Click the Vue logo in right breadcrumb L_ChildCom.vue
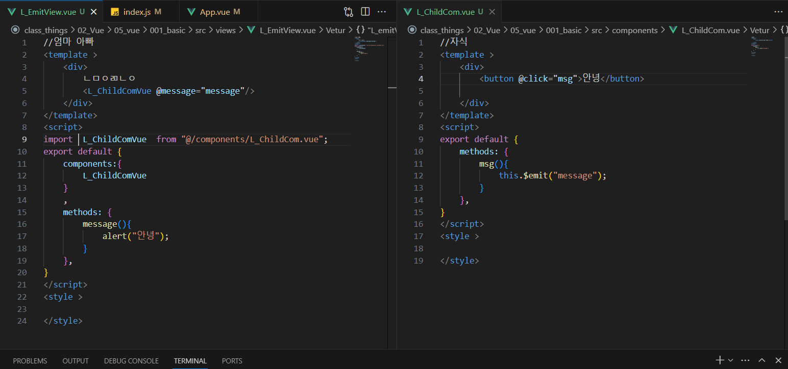The image size is (788, 369). (x=673, y=30)
